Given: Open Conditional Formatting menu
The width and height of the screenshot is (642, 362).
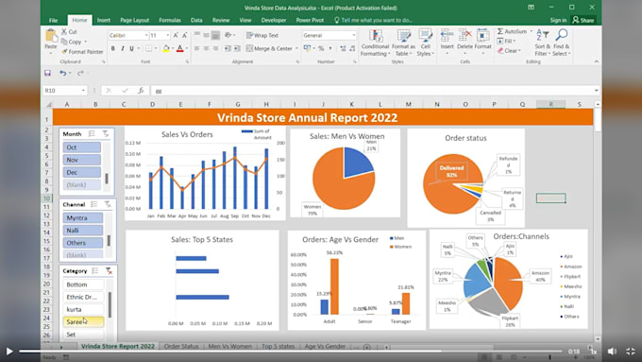Looking at the screenshot, I should pyautogui.click(x=375, y=43).
